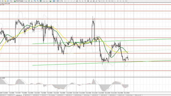
Task: Open the #CL,Weekly chart tab
Action: [x=52, y=95]
